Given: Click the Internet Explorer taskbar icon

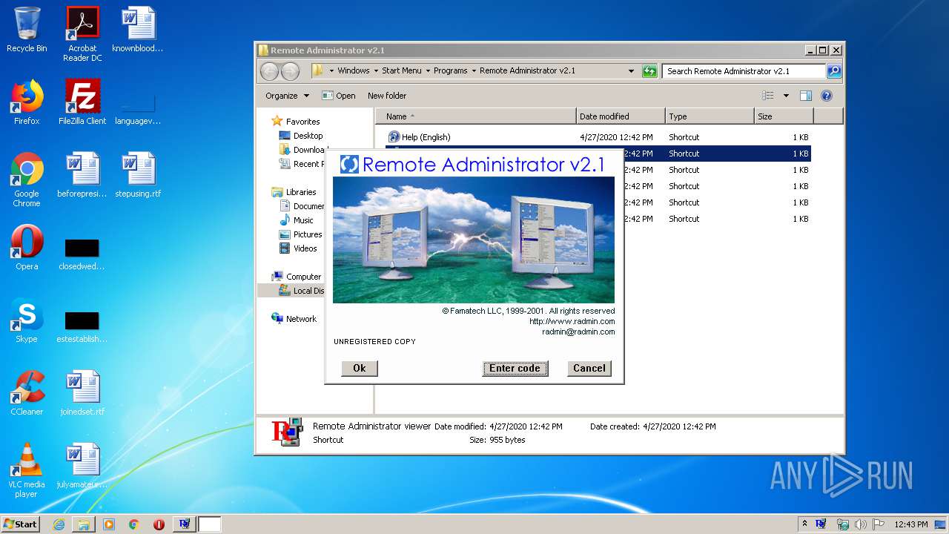Looking at the screenshot, I should click(59, 524).
